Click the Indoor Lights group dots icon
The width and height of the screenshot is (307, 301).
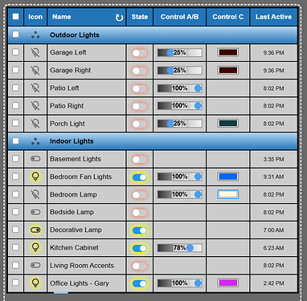coord(35,141)
